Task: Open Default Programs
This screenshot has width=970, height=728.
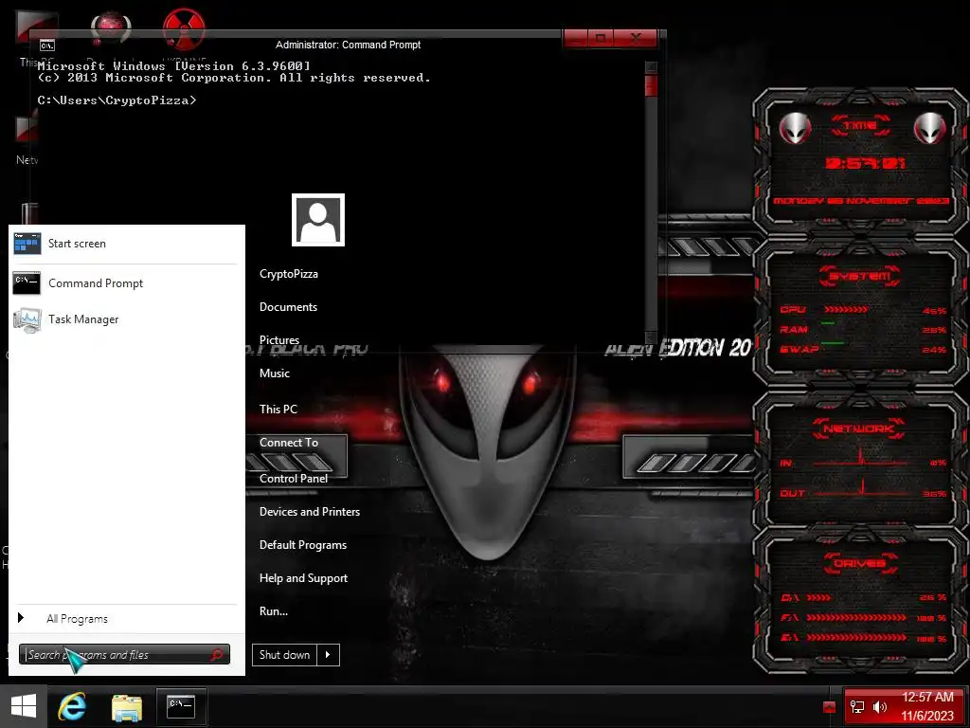Action: [x=302, y=545]
